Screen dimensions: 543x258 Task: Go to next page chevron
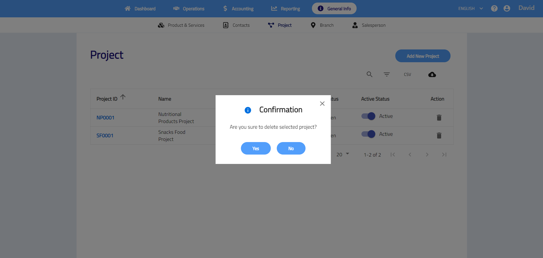pos(427,155)
